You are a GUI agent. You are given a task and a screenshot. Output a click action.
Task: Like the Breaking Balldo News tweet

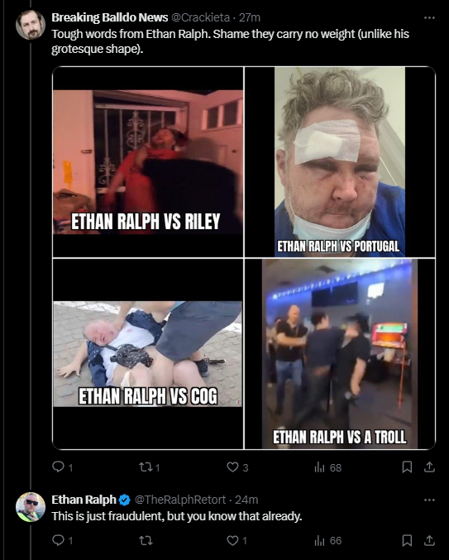click(x=237, y=467)
